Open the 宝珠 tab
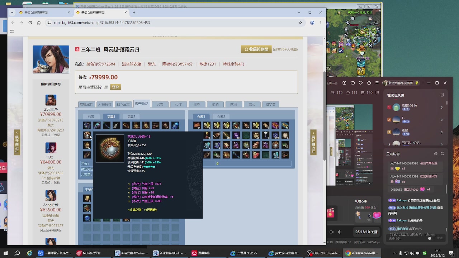The image size is (459, 258). pos(197,105)
